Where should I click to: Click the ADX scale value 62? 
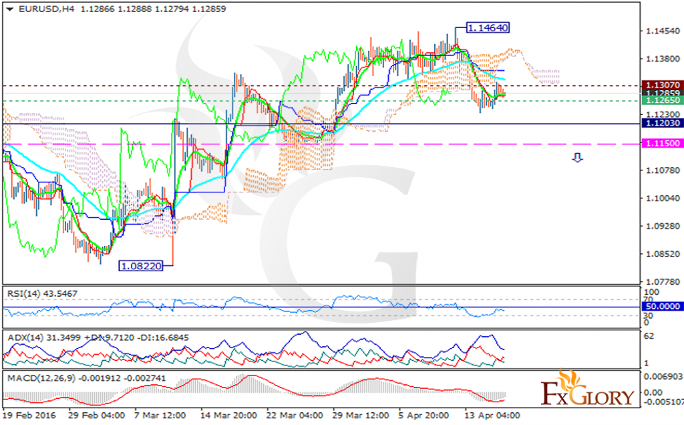[x=649, y=336]
